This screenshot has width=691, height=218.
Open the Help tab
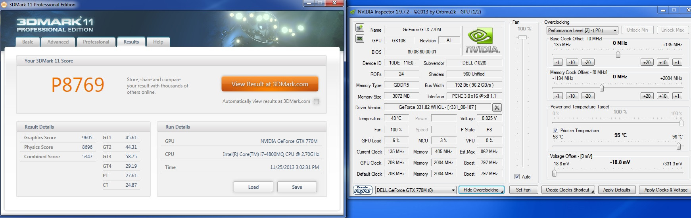pyautogui.click(x=158, y=42)
